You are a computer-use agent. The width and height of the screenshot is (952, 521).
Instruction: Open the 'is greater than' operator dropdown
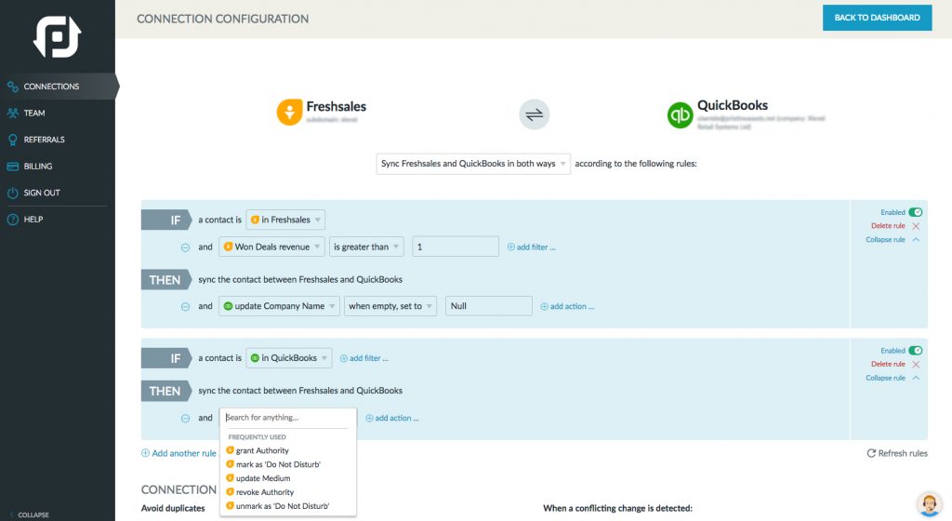click(366, 247)
